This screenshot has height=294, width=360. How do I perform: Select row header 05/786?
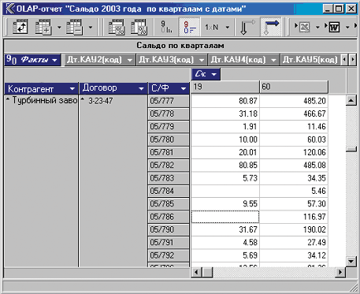click(169, 217)
